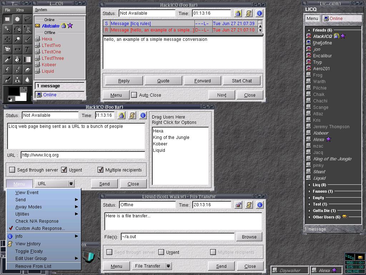Screen dimensions: 366x275
Task: Open history scroll icon in the File Transfer window
Action: [x=249, y=205]
